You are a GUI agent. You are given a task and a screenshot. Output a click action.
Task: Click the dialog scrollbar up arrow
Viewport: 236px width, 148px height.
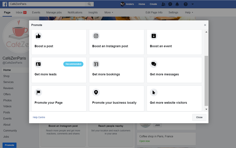point(206,32)
